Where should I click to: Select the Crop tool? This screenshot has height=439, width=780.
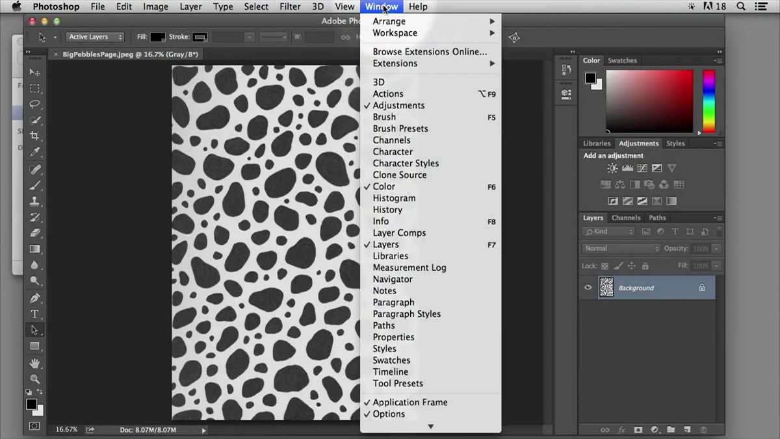click(x=35, y=136)
